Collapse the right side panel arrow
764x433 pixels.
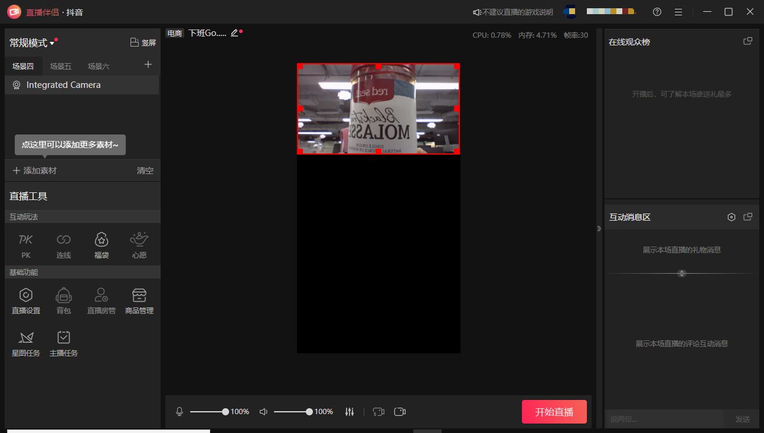pyautogui.click(x=599, y=228)
